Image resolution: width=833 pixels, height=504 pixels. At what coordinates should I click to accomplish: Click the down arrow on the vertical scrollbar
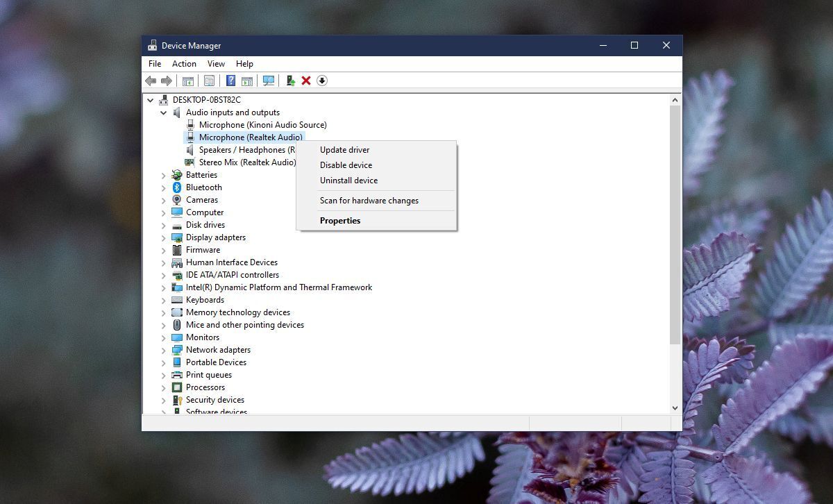point(675,408)
